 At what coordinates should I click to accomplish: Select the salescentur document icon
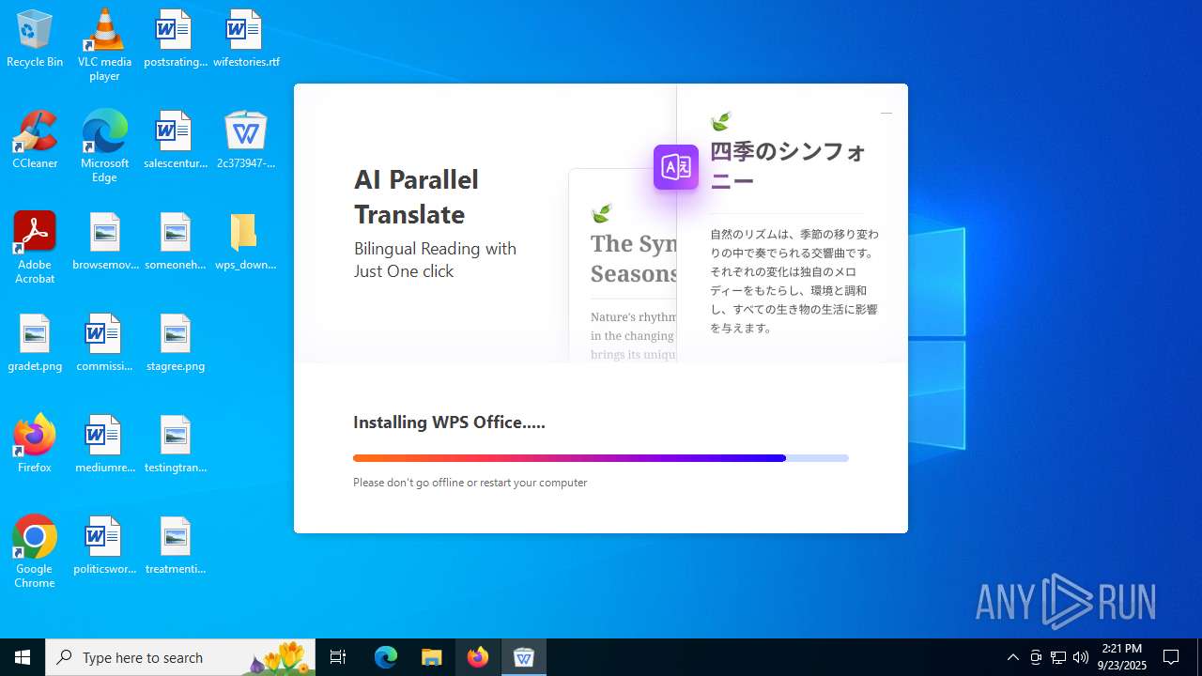point(175,141)
